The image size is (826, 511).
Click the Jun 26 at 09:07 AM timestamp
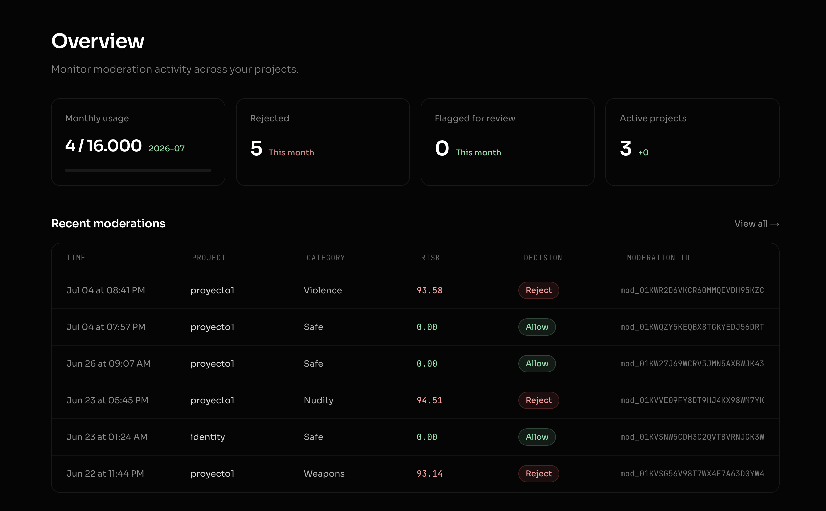click(x=108, y=363)
